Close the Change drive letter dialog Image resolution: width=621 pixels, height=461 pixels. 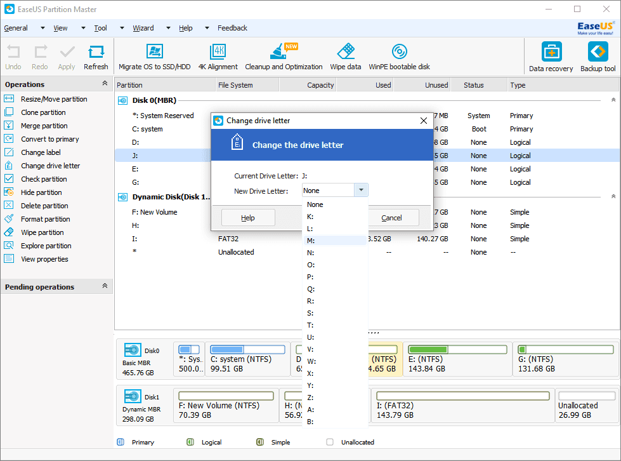423,121
